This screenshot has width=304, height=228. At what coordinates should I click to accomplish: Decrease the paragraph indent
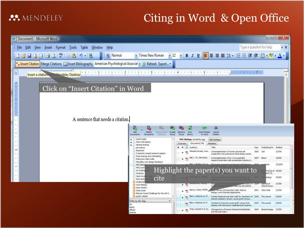(250, 56)
